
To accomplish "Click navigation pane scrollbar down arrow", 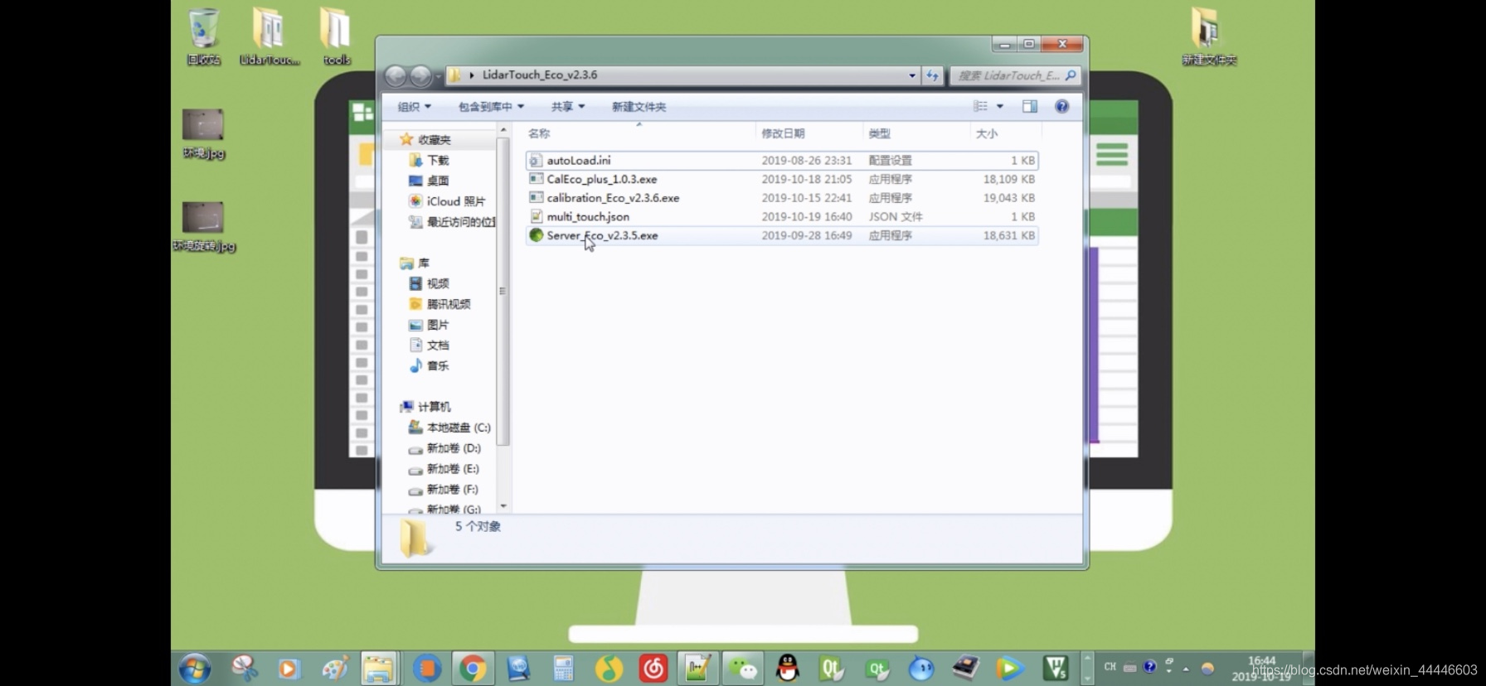I will coord(503,505).
